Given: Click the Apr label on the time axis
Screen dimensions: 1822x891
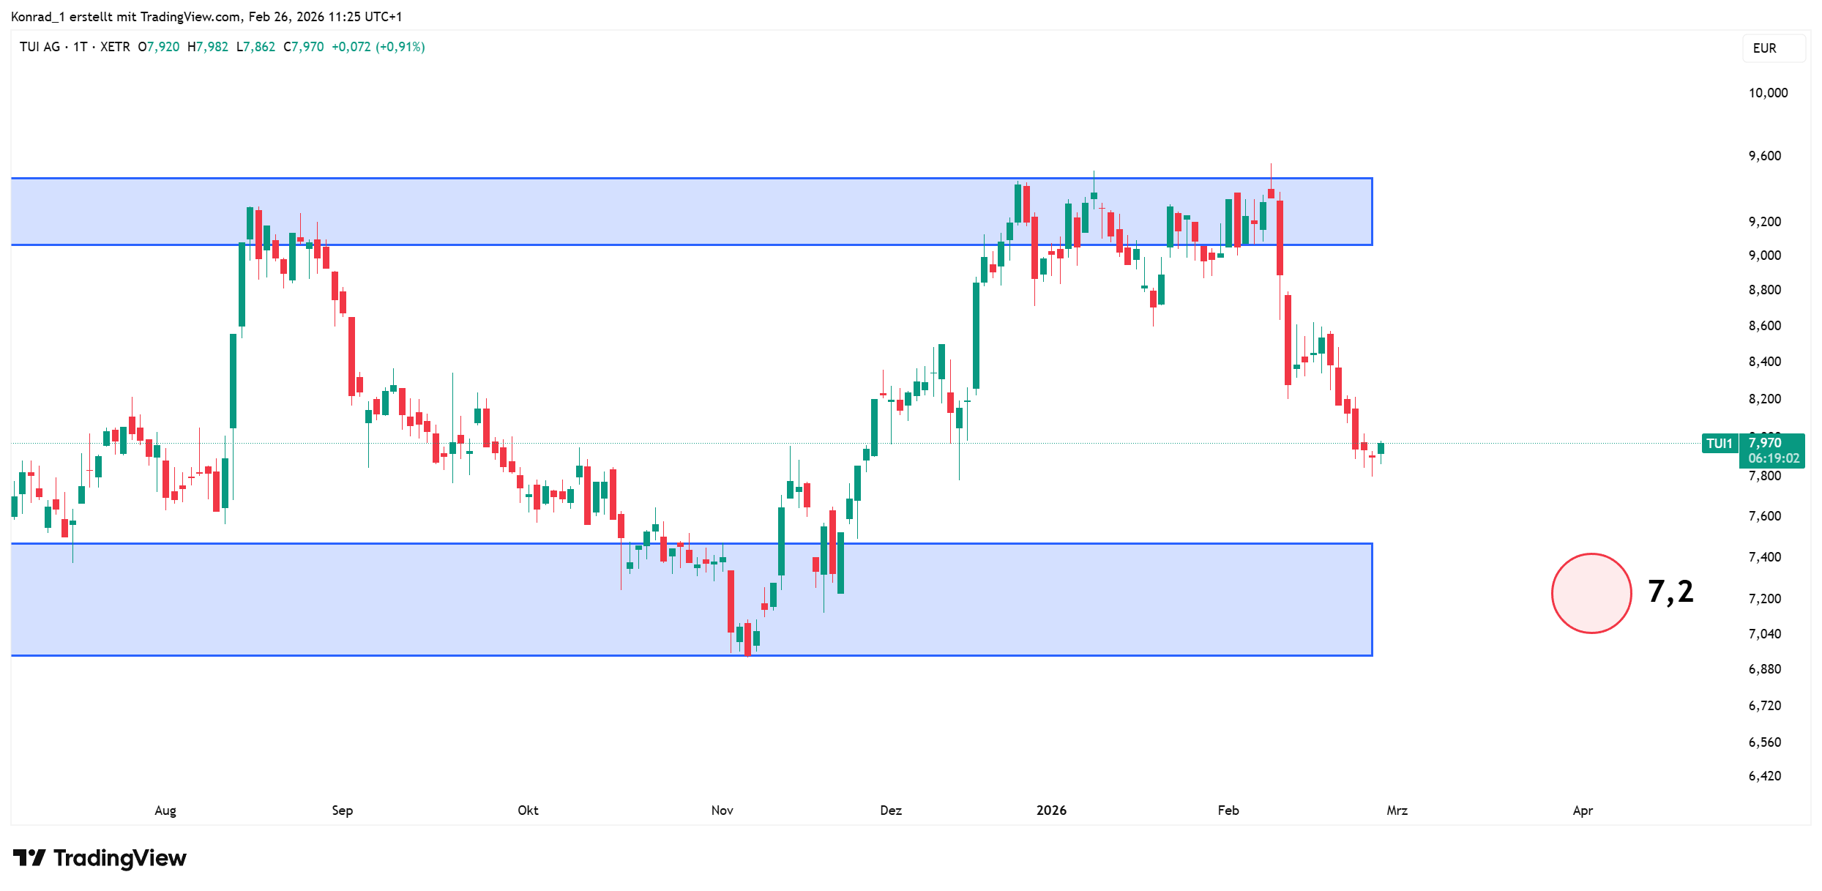Looking at the screenshot, I should (x=1583, y=810).
